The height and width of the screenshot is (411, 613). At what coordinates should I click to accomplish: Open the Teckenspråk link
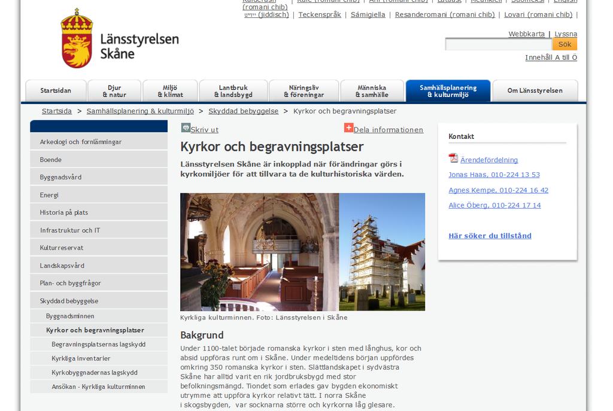[x=320, y=15]
